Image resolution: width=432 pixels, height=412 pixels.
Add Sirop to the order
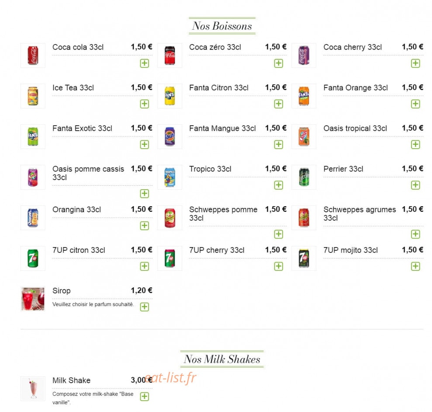tap(145, 307)
